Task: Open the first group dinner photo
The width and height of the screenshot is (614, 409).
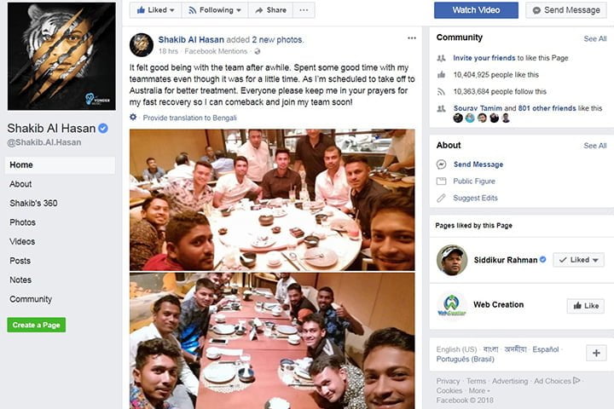Action: 272,199
